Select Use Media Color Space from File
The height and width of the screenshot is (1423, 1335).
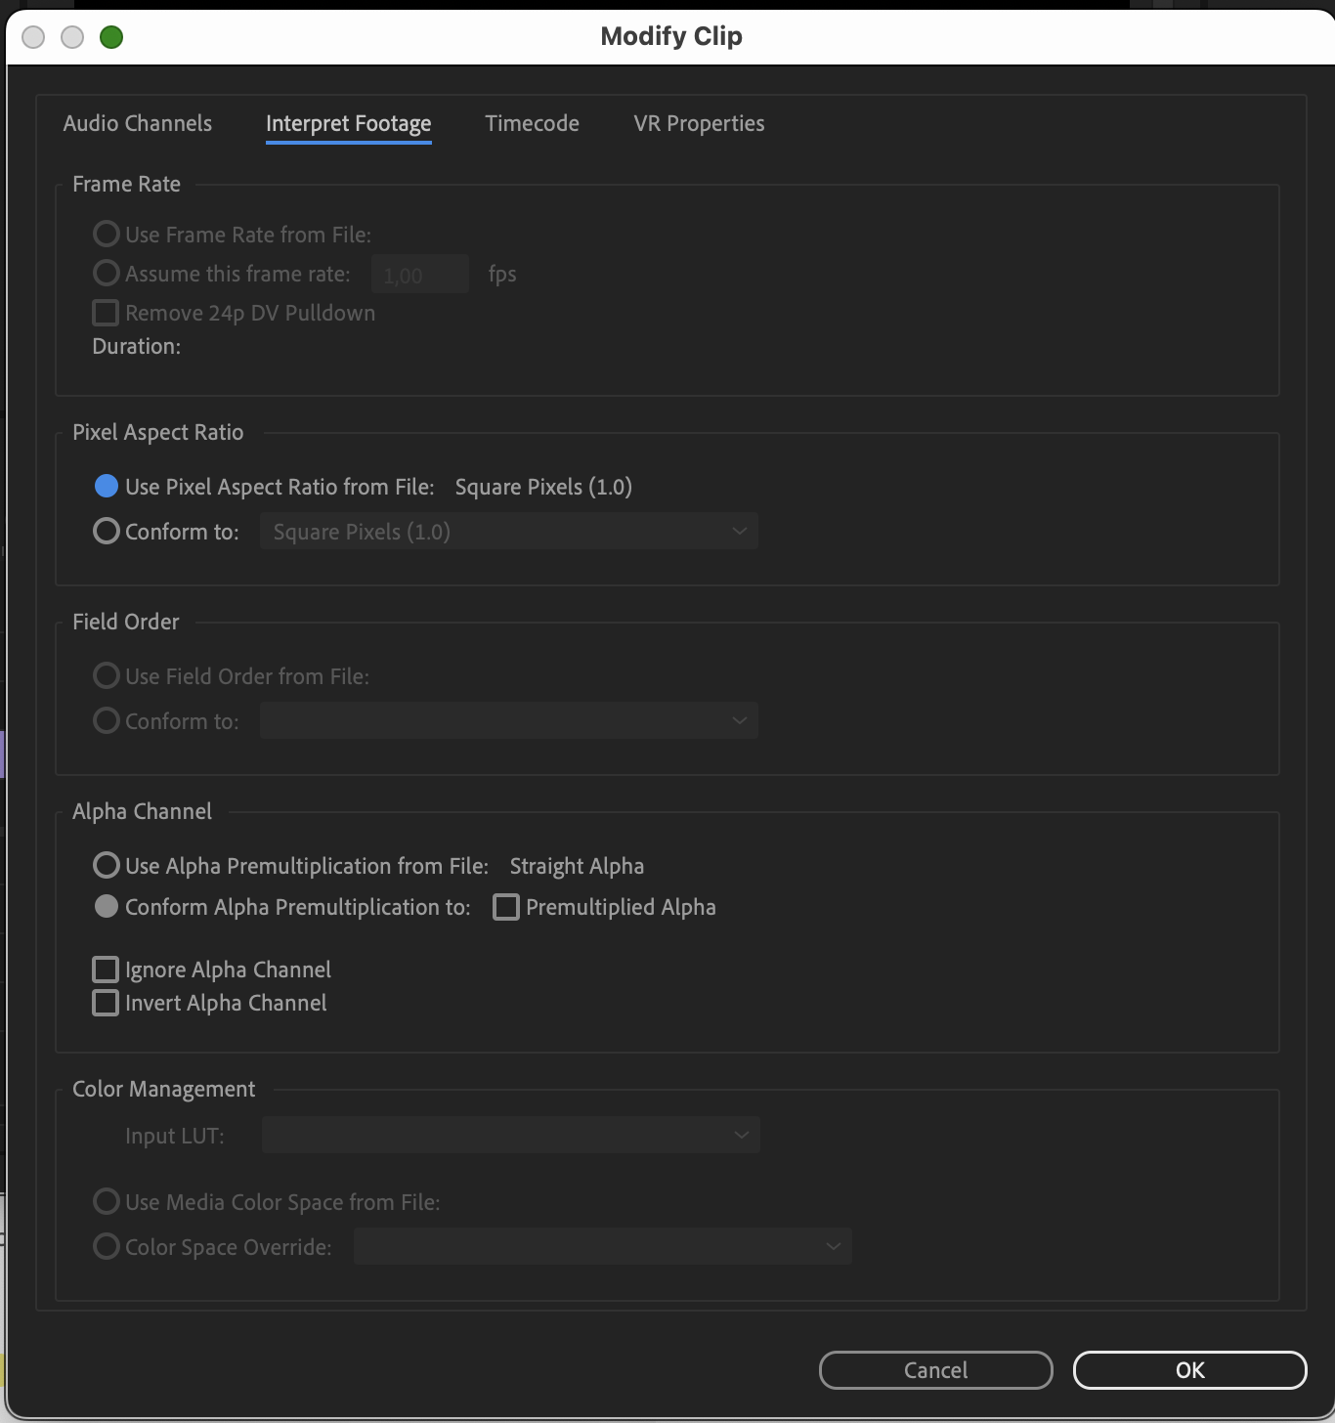(106, 1201)
